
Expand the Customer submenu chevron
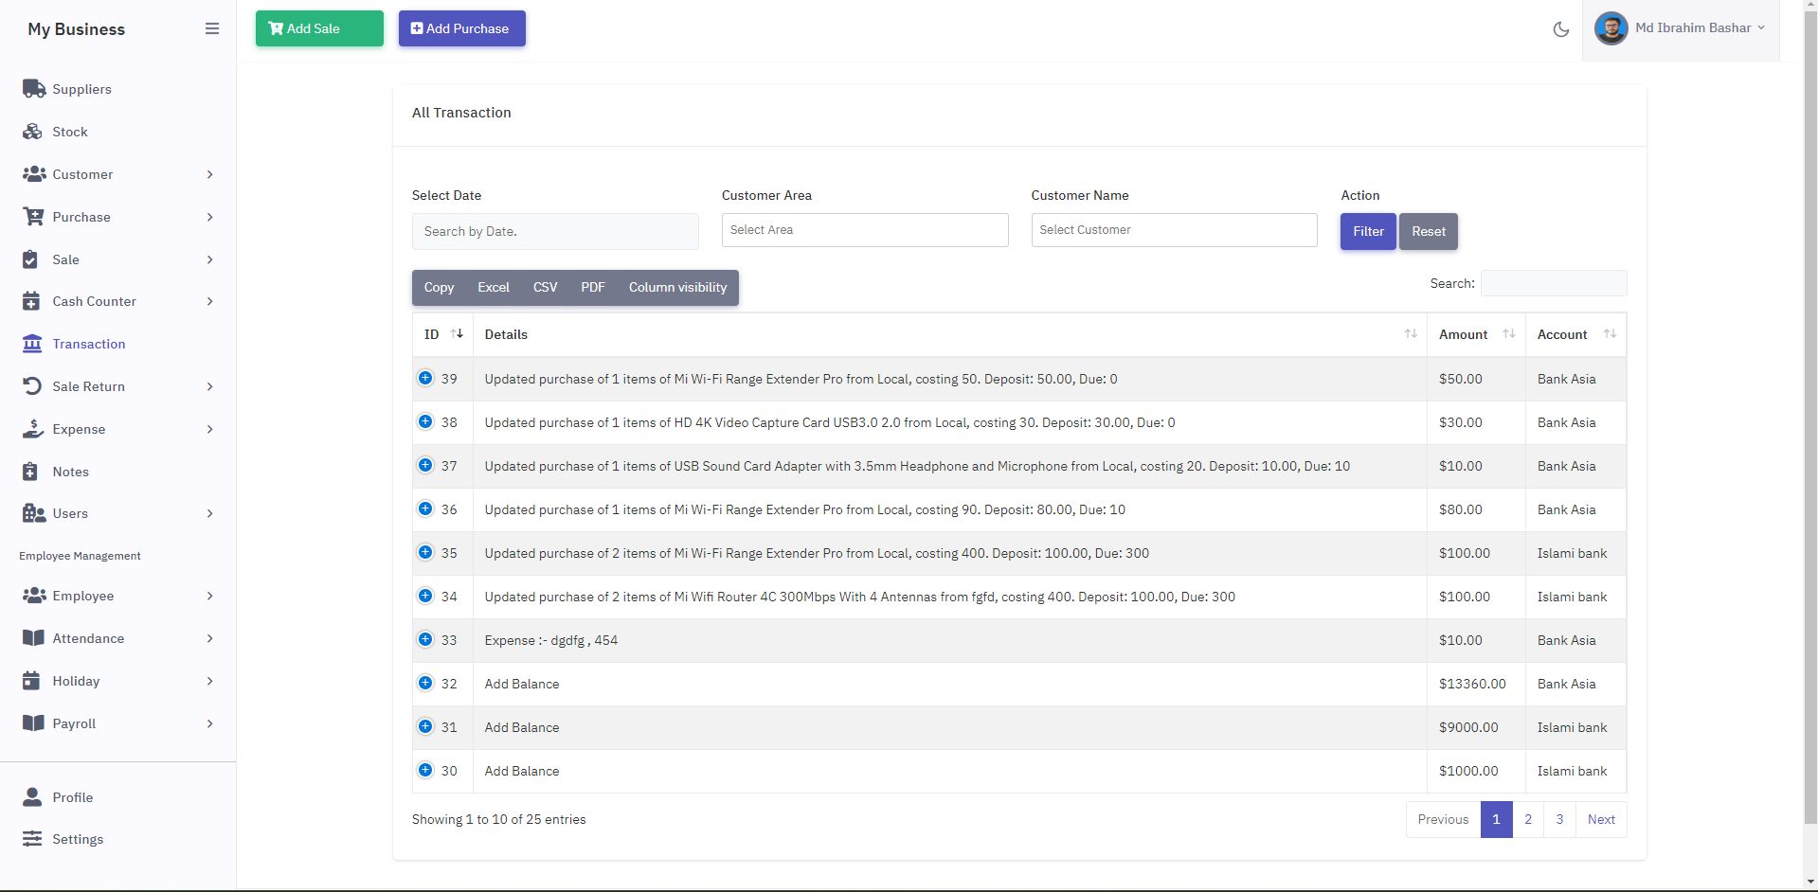(x=209, y=174)
